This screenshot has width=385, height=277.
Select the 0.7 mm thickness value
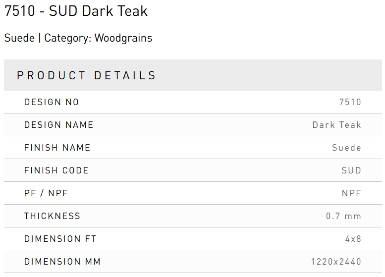343,216
